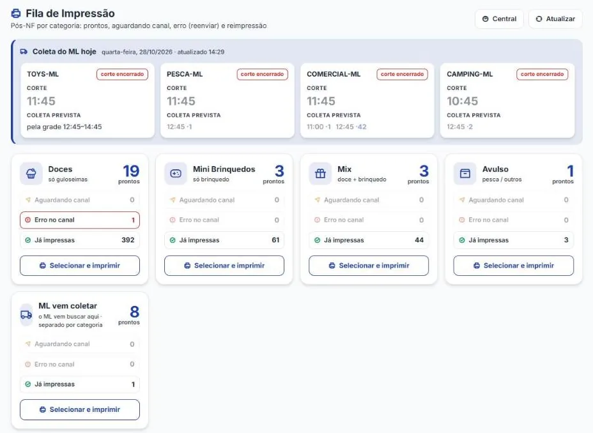Click the green check icon in Mini Brinquedos Já impressas
593x433 pixels.
(x=173, y=240)
